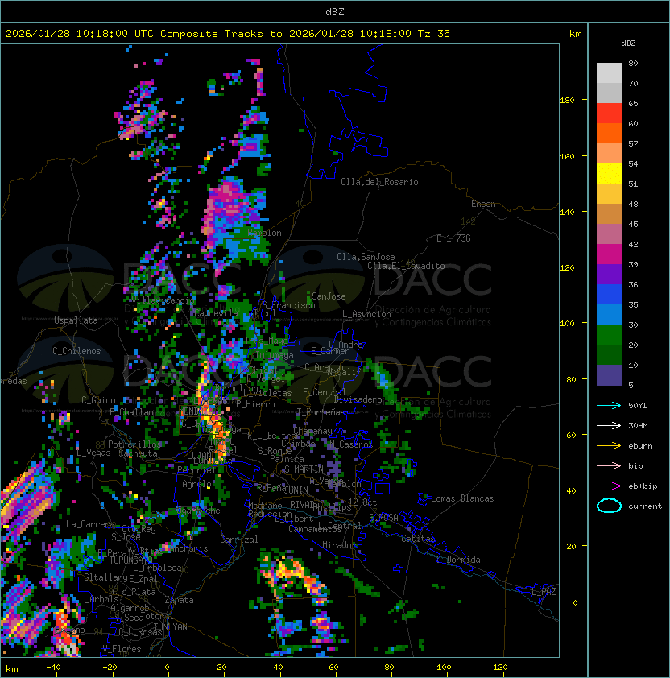Click the Clla.SanJose map label
Image resolution: width=670 pixels, height=678 pixels.
click(x=366, y=257)
